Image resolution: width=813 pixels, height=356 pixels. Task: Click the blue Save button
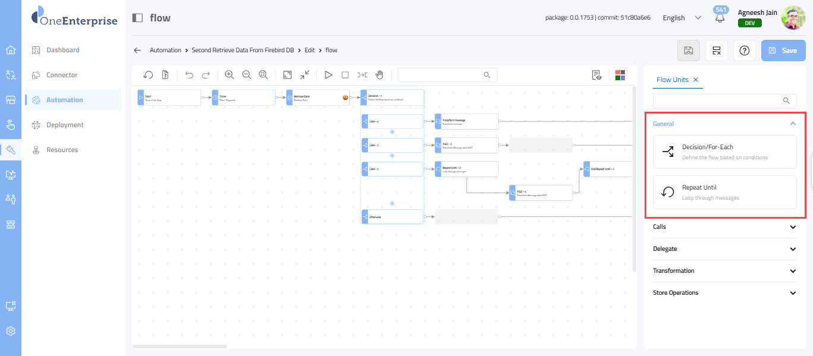pyautogui.click(x=783, y=51)
